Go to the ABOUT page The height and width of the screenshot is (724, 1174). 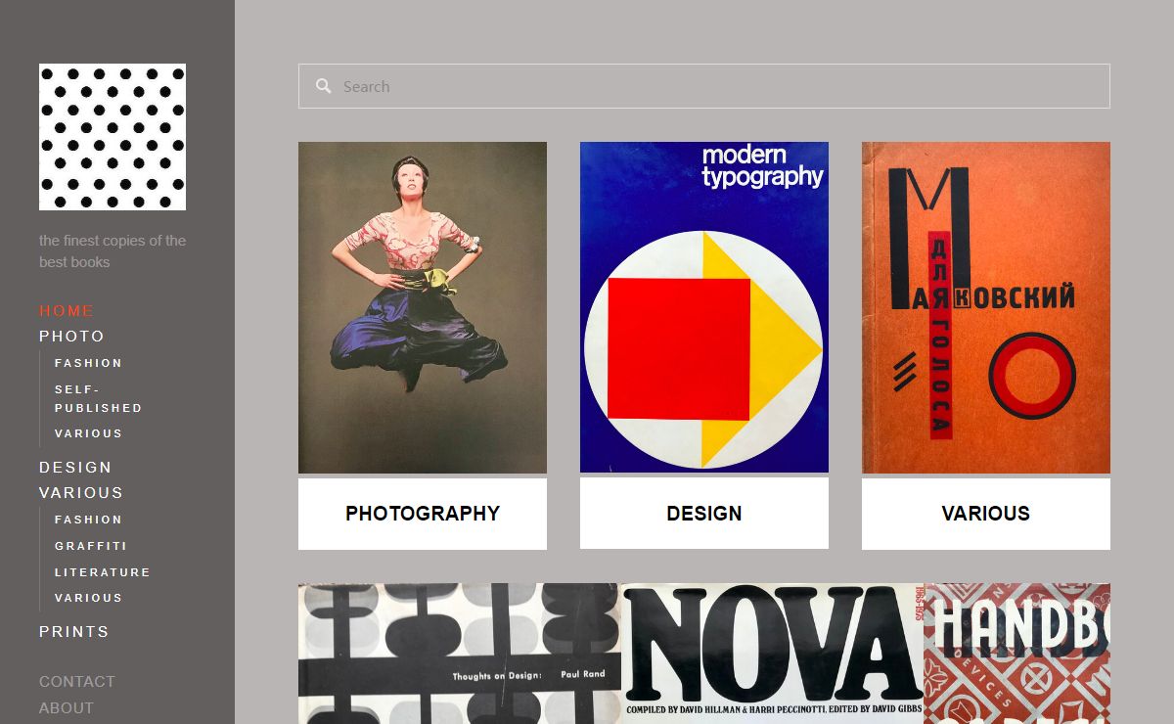click(x=67, y=708)
